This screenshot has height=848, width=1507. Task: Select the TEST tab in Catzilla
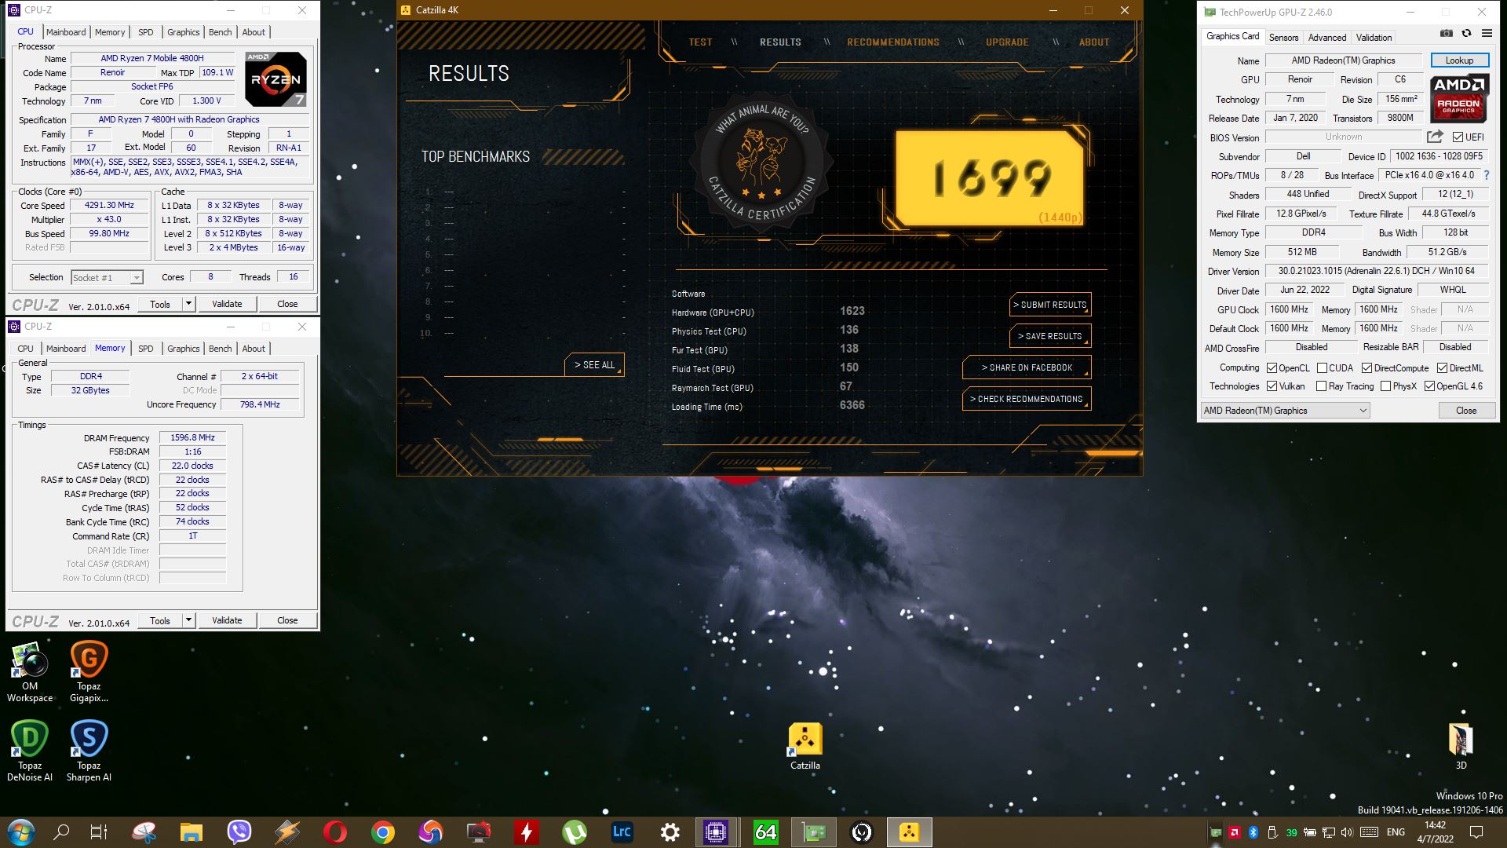[700, 42]
